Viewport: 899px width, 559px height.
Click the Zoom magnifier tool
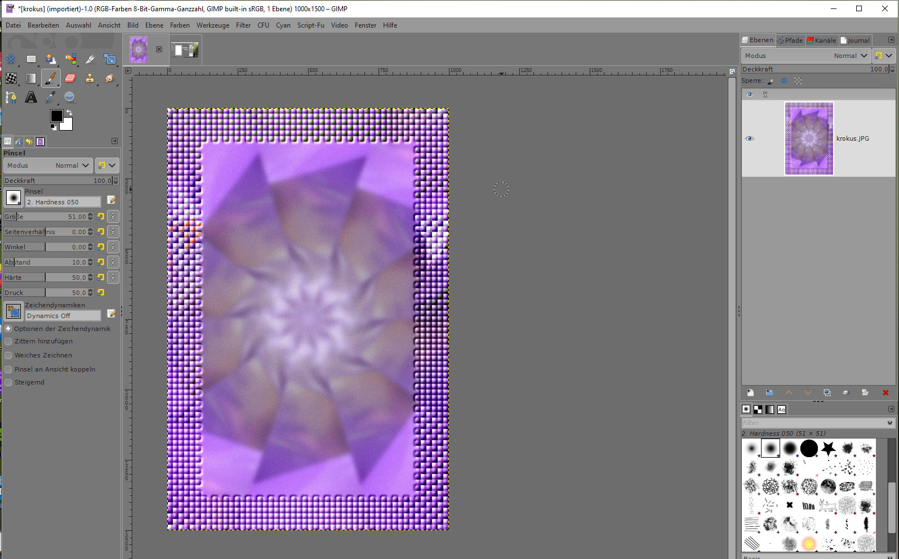click(x=70, y=97)
